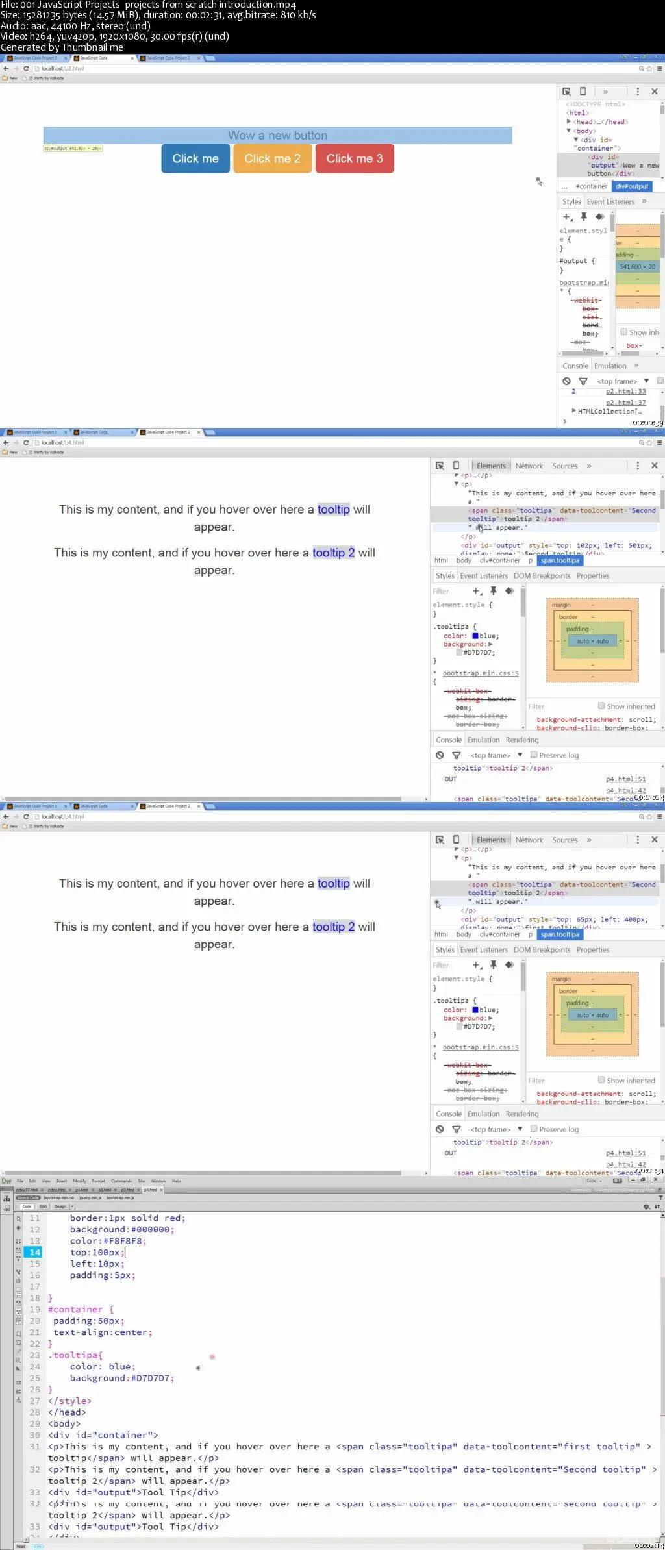The width and height of the screenshot is (665, 1550).
Task: Enable Show inherited checkbox in 00:01:31 frame
Action: [601, 1080]
